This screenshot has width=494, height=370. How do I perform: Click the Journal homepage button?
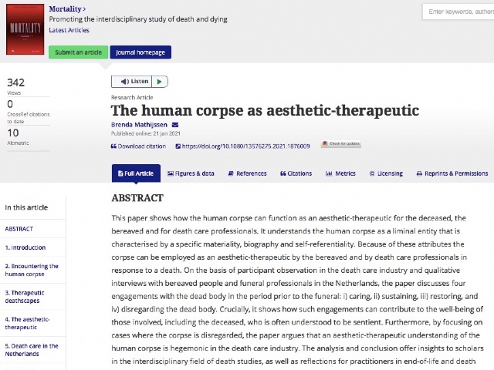pyautogui.click(x=140, y=52)
